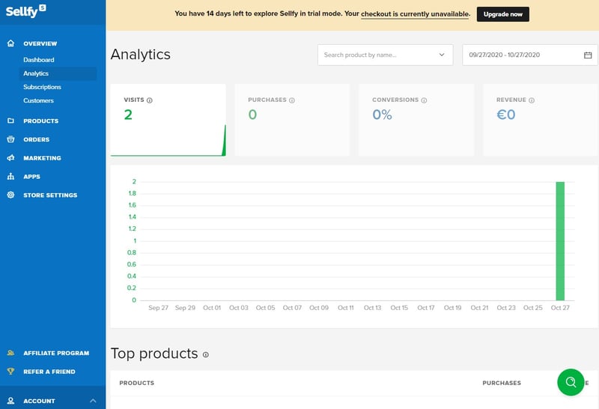599x409 pixels.
Task: Expand the Account menu chevron
Action: (x=93, y=401)
